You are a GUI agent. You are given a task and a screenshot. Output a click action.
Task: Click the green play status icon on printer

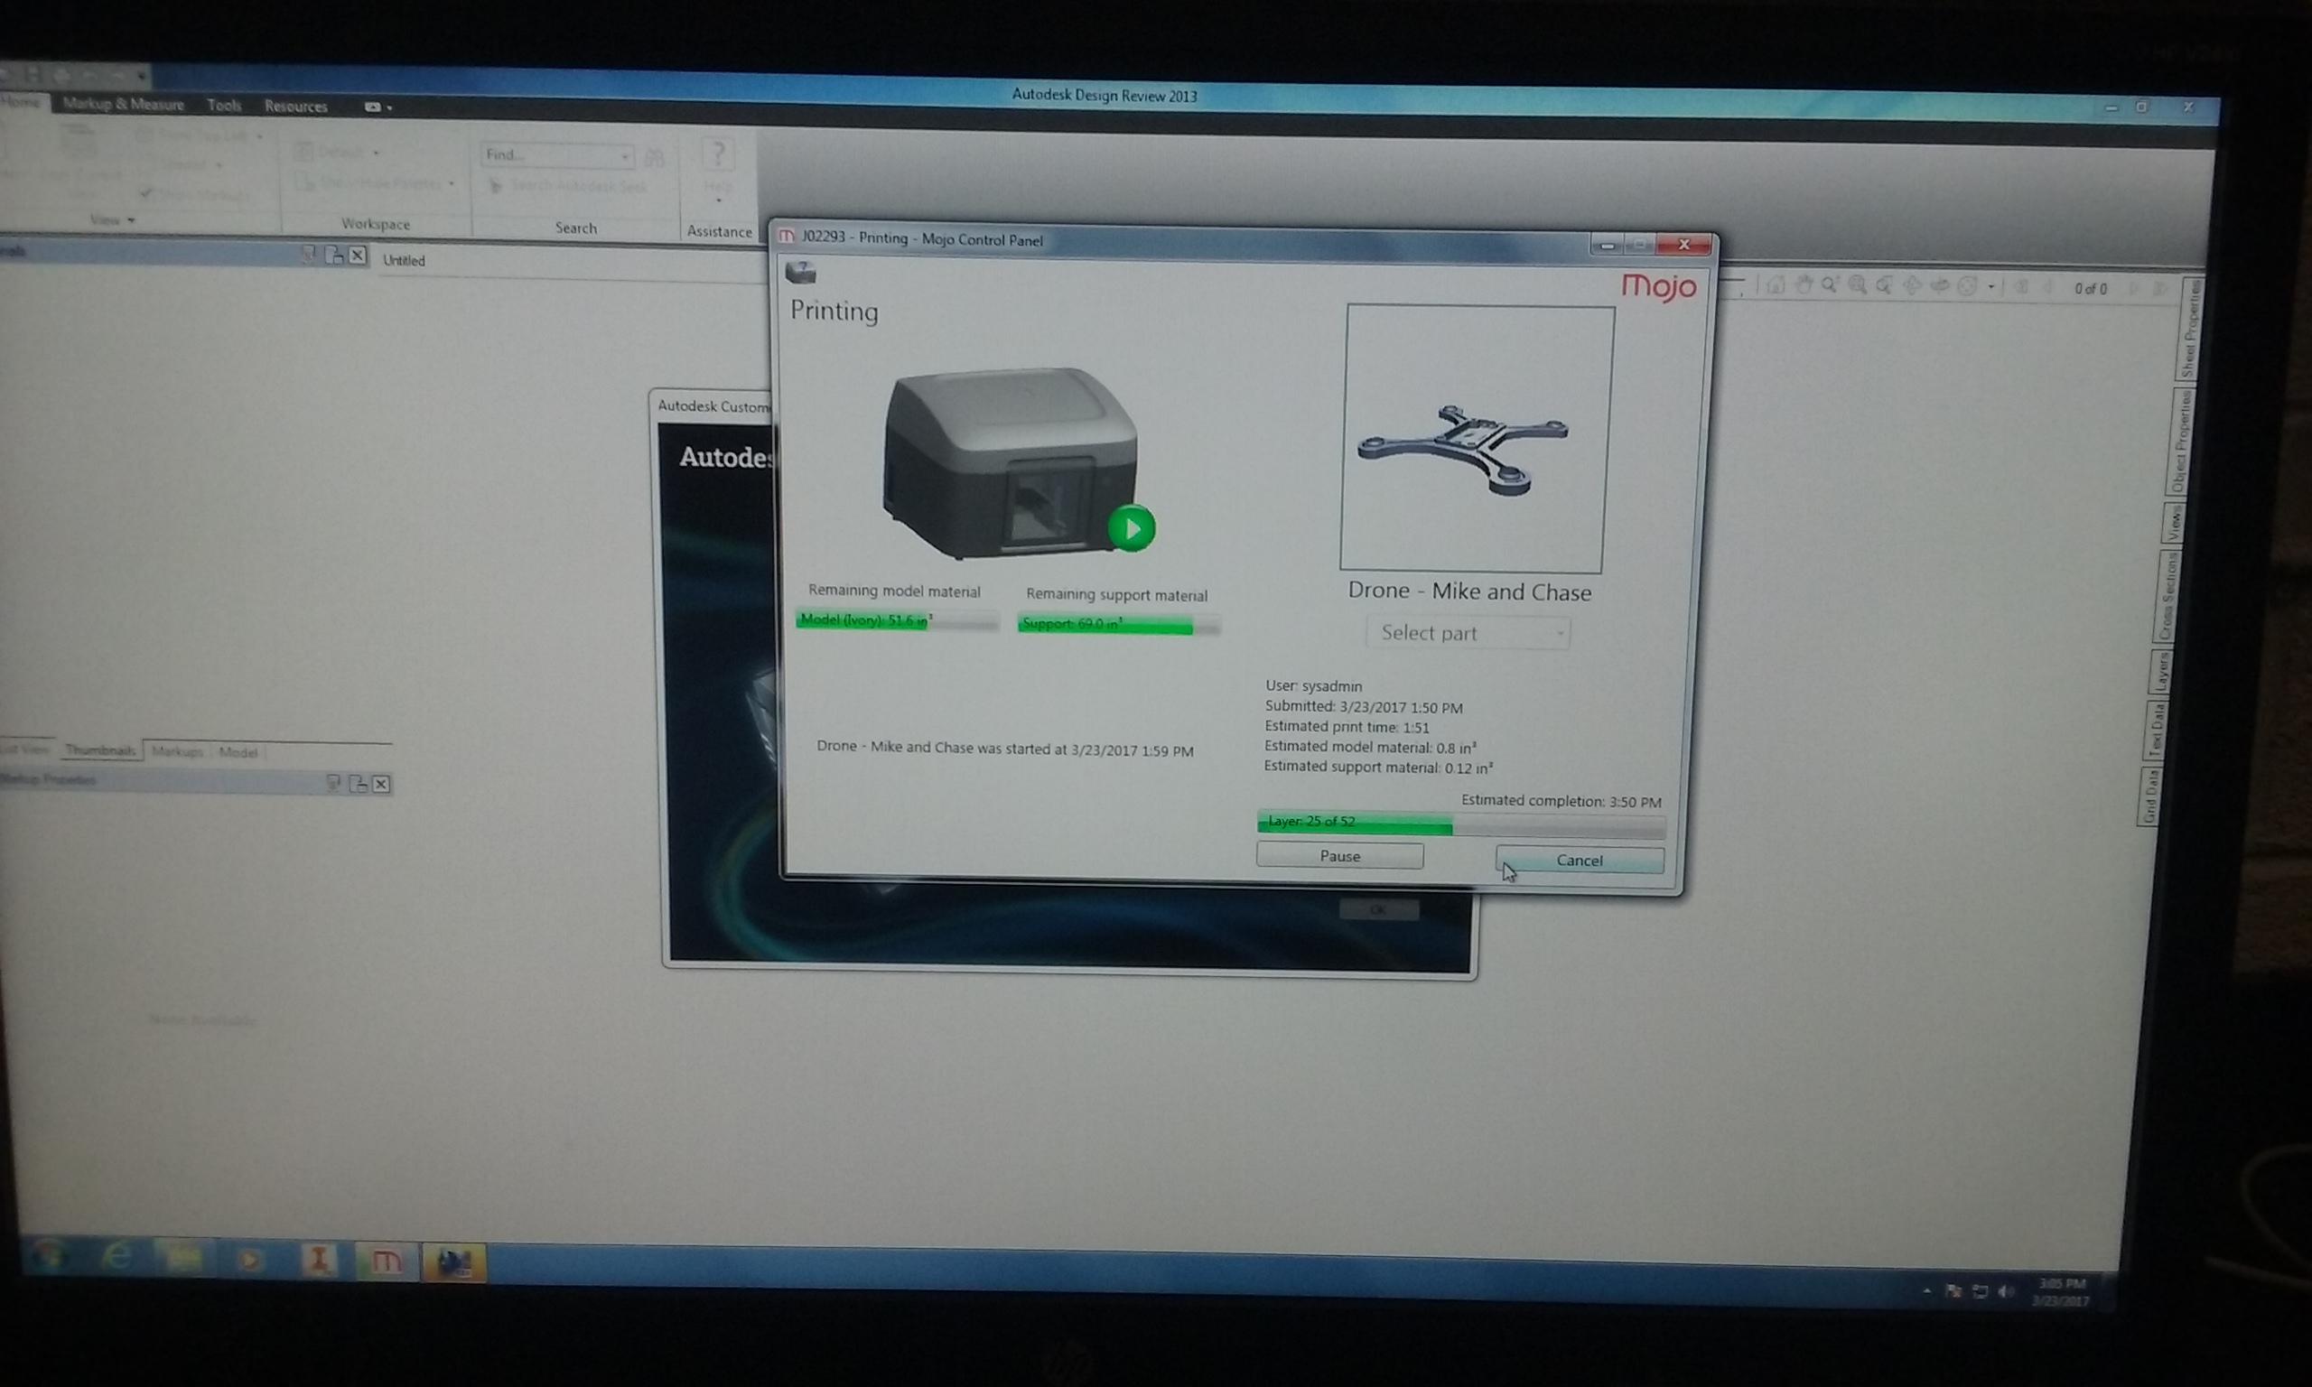(1132, 528)
